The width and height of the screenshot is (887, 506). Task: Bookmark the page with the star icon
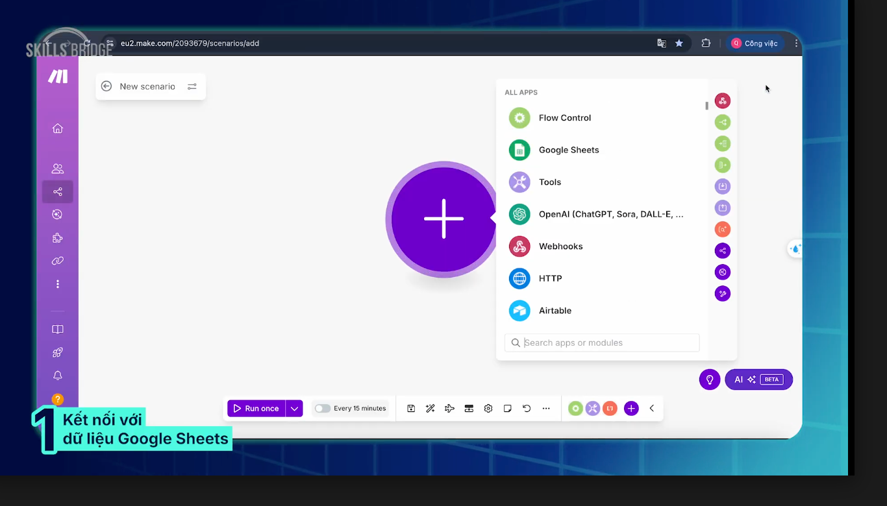679,43
